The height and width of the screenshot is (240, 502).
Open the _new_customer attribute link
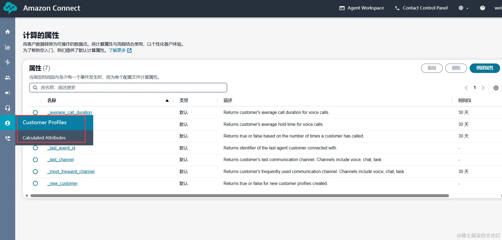click(63, 184)
